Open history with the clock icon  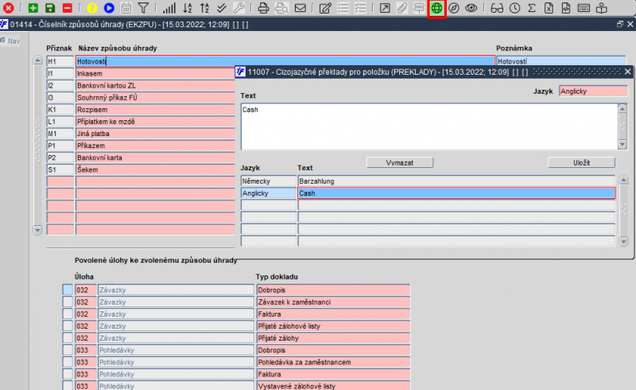coord(514,8)
